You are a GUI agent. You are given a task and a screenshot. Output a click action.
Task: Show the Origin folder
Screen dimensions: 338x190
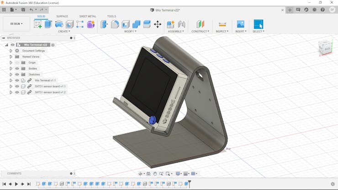point(17,63)
